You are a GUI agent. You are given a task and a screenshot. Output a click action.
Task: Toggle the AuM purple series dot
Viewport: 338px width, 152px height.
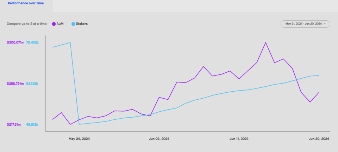coord(54,24)
